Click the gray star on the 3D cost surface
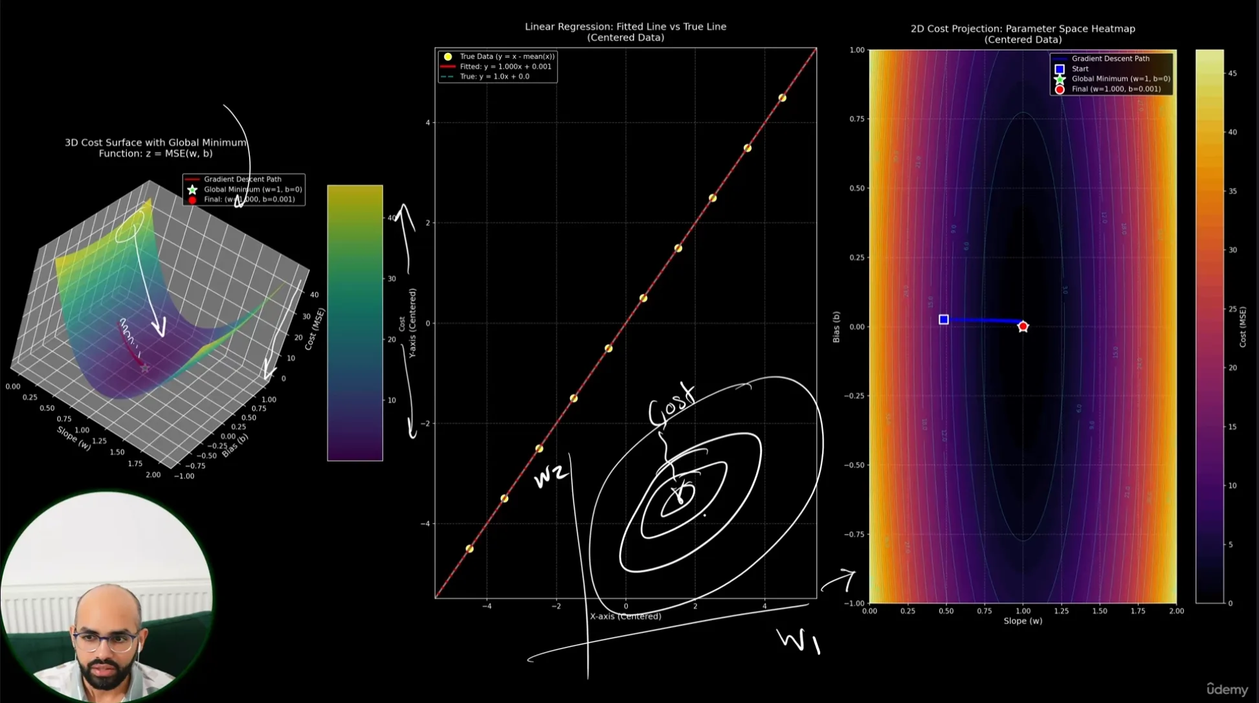 click(x=145, y=368)
